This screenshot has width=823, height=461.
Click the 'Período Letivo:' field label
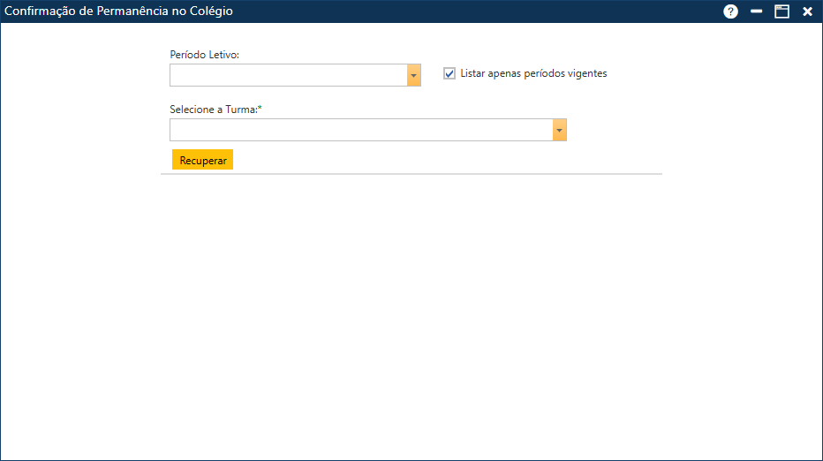click(x=205, y=55)
